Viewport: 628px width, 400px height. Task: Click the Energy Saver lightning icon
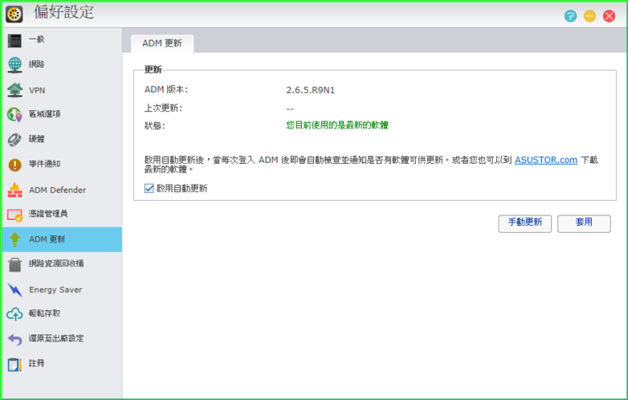pos(15,290)
